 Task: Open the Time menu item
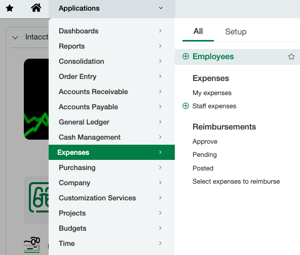pyautogui.click(x=111, y=243)
